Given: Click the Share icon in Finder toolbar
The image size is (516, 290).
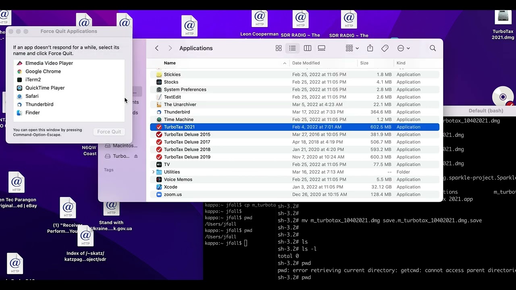Looking at the screenshot, I should click(370, 48).
